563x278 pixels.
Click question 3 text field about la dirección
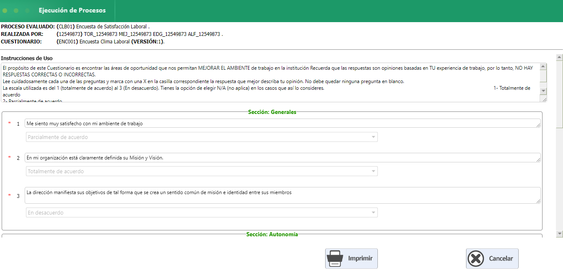coord(283,195)
